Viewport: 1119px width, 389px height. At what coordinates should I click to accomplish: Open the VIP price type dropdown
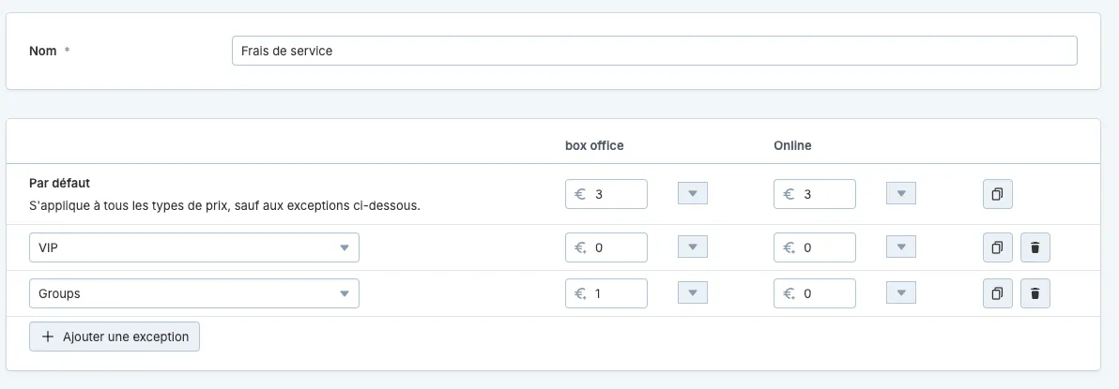click(x=194, y=247)
